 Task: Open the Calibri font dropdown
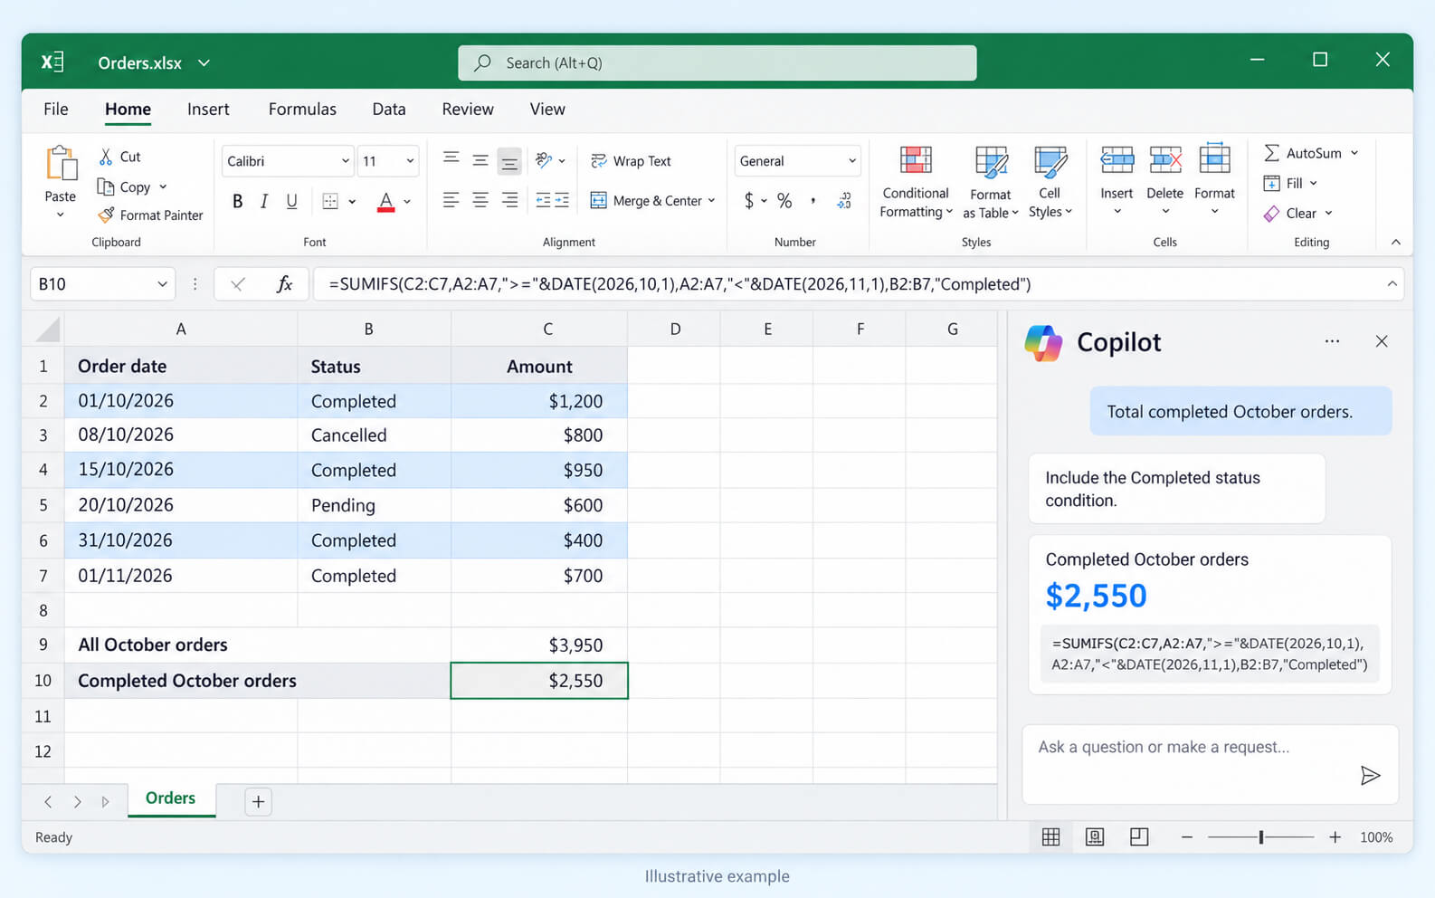click(345, 161)
